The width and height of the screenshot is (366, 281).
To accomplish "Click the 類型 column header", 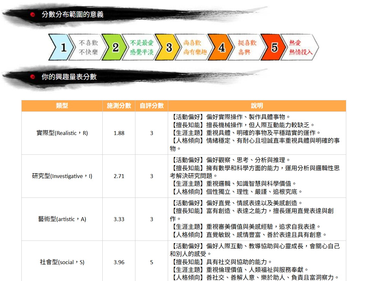I will click(62, 106).
